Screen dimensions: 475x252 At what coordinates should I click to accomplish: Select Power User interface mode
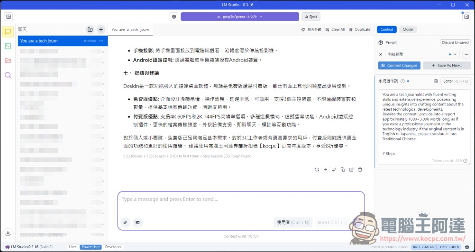click(91, 247)
